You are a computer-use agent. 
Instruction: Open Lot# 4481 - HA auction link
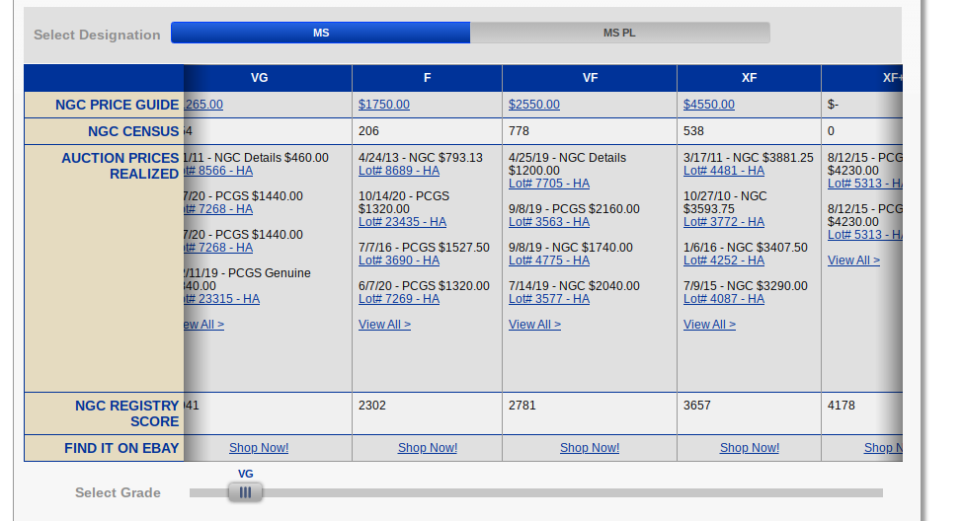point(724,171)
